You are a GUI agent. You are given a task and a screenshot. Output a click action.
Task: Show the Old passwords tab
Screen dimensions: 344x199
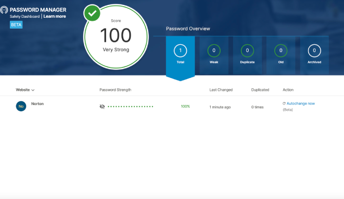pyautogui.click(x=281, y=56)
